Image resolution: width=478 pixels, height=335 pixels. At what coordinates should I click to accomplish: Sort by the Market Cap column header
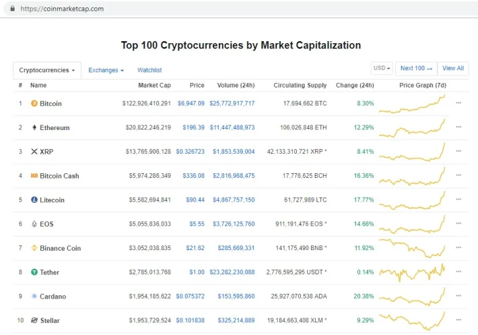(154, 85)
